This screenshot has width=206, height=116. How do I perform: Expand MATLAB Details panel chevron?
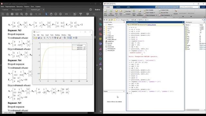tap(124, 91)
